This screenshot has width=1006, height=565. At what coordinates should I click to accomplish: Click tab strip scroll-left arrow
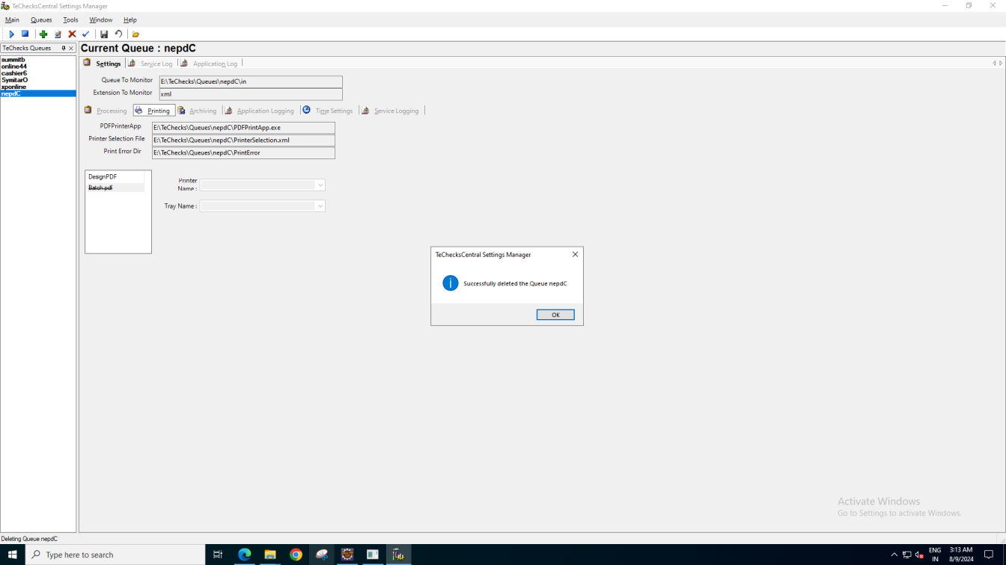click(994, 64)
